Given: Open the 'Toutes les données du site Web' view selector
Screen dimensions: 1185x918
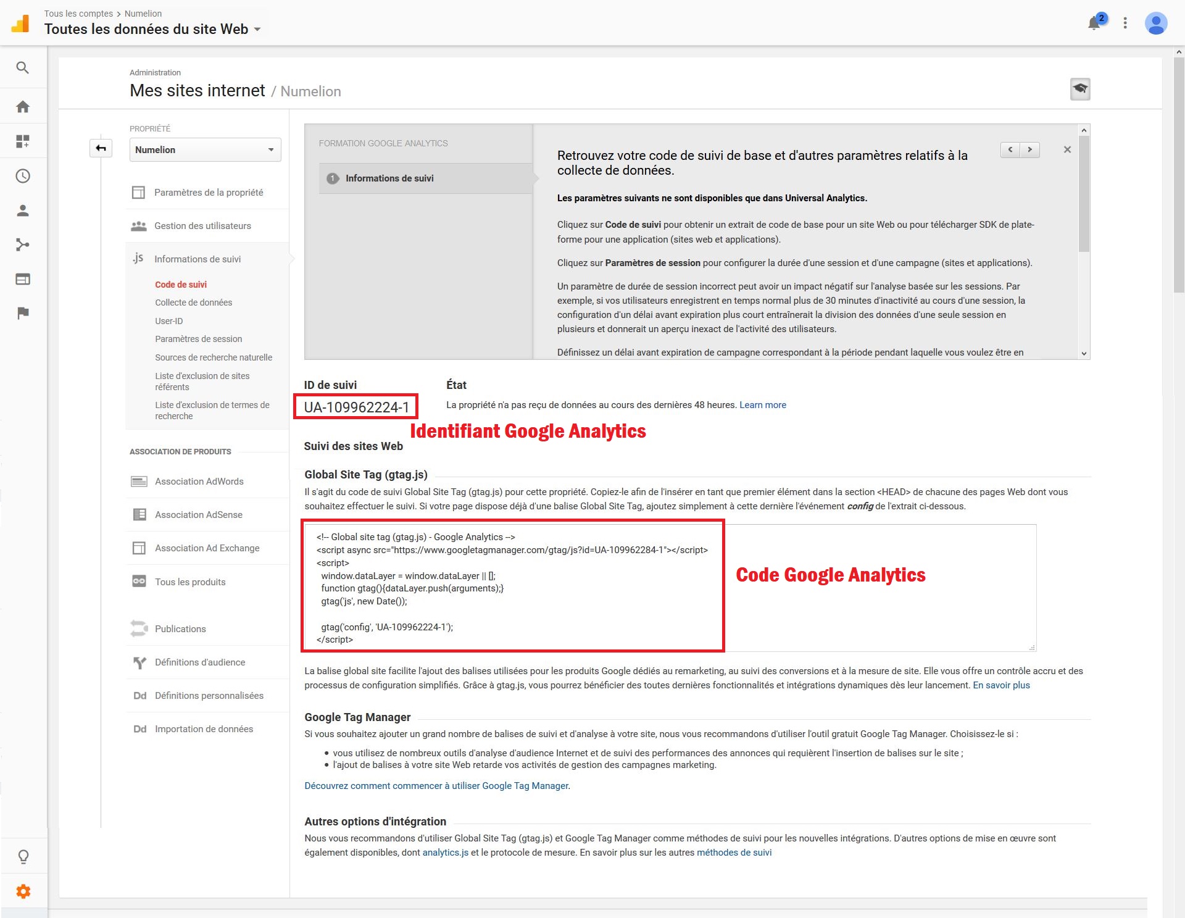Looking at the screenshot, I should (x=152, y=29).
